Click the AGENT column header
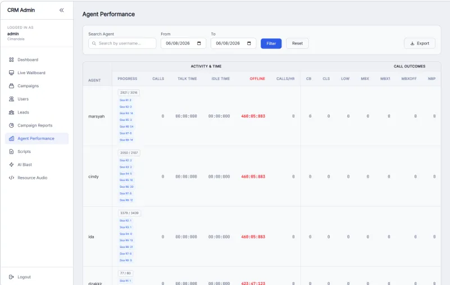This screenshot has height=285, width=450. [x=94, y=80]
